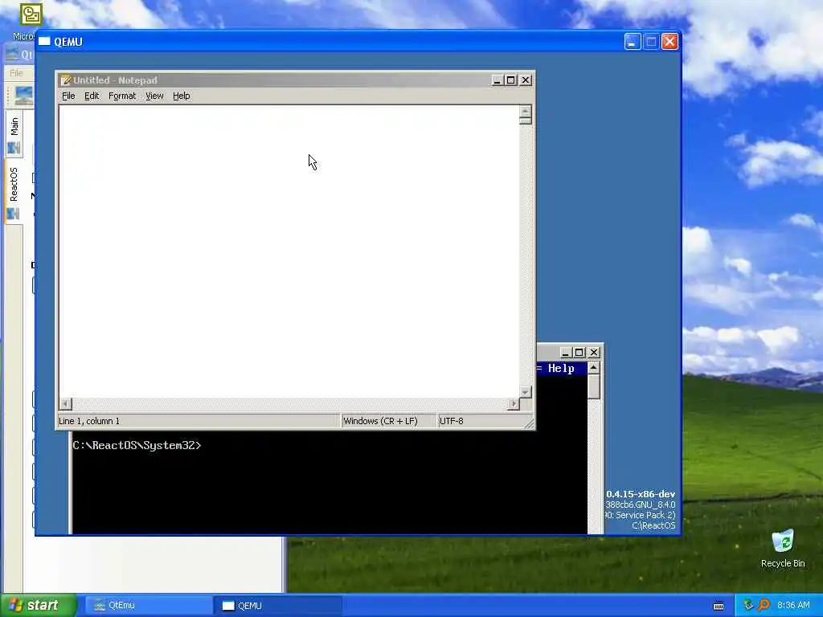823x617 pixels.
Task: Click the C:\ReactOS\System32> command prompt line
Action: 137,445
